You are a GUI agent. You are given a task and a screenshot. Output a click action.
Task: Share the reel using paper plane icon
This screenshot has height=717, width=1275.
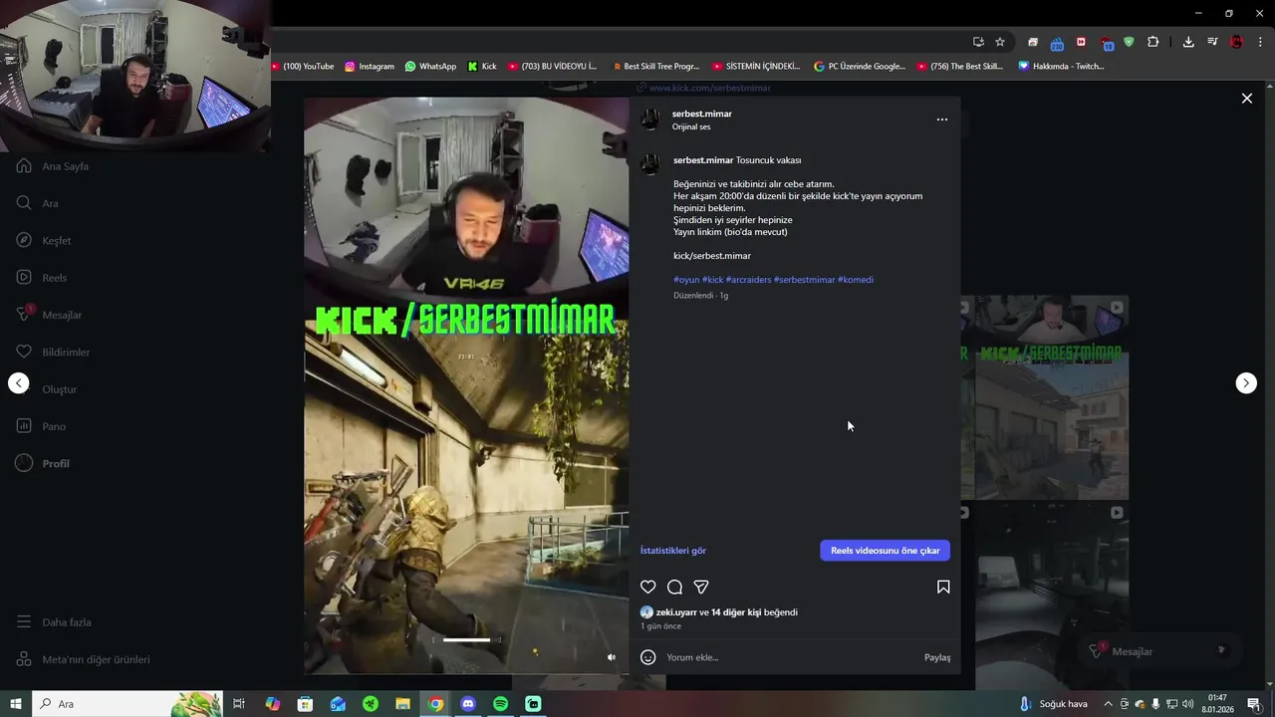[701, 588]
